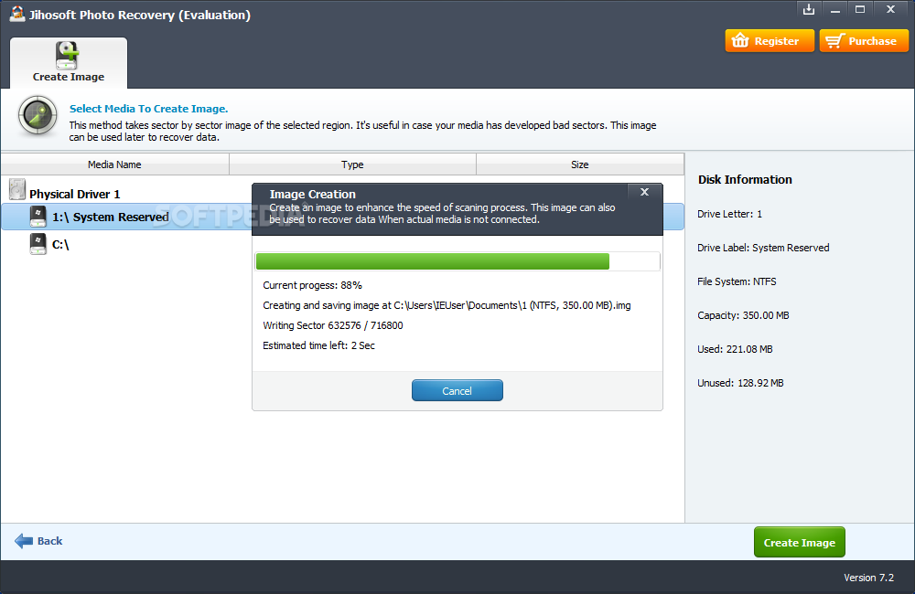Click the shopping cart icon on Purchase
This screenshot has height=594, width=915.
click(835, 41)
